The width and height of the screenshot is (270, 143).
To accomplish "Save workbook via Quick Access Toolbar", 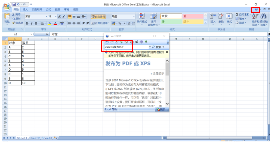I will tap(14, 4).
